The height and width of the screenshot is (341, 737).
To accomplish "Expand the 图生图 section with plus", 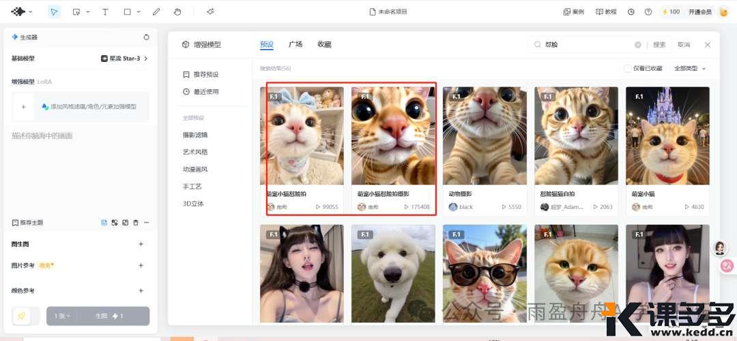I will 141,244.
